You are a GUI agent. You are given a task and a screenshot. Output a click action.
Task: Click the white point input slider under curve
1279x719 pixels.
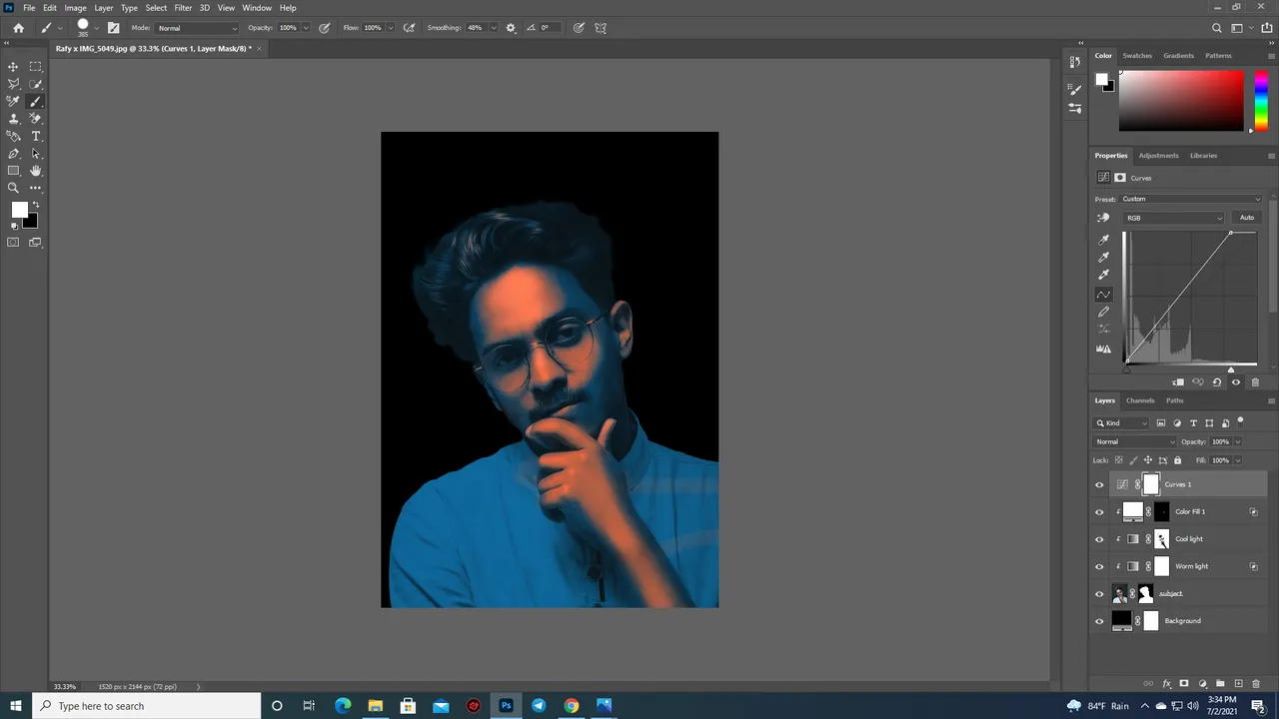[1231, 370]
